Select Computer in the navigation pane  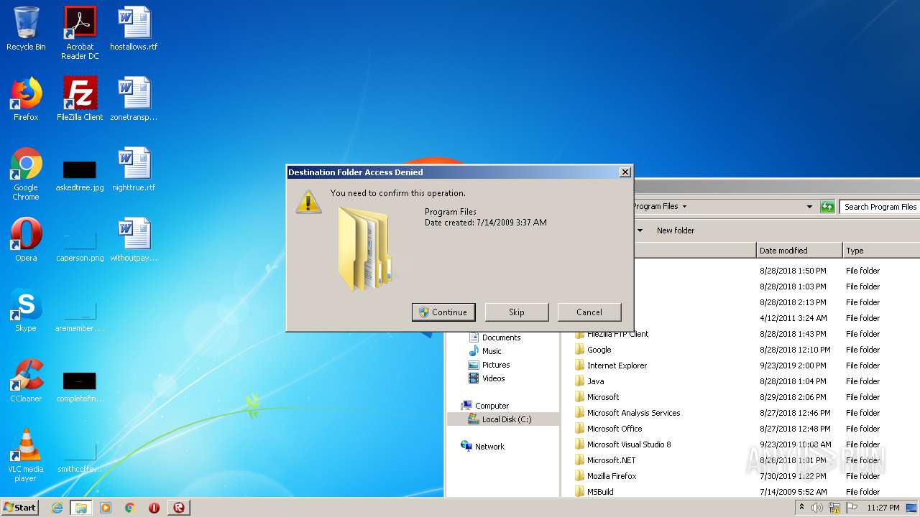click(492, 406)
